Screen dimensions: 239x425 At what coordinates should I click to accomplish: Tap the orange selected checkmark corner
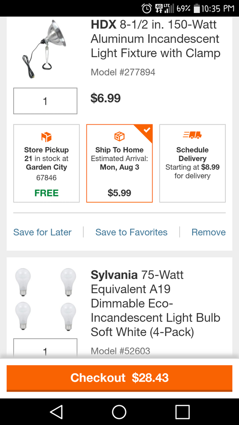click(147, 129)
